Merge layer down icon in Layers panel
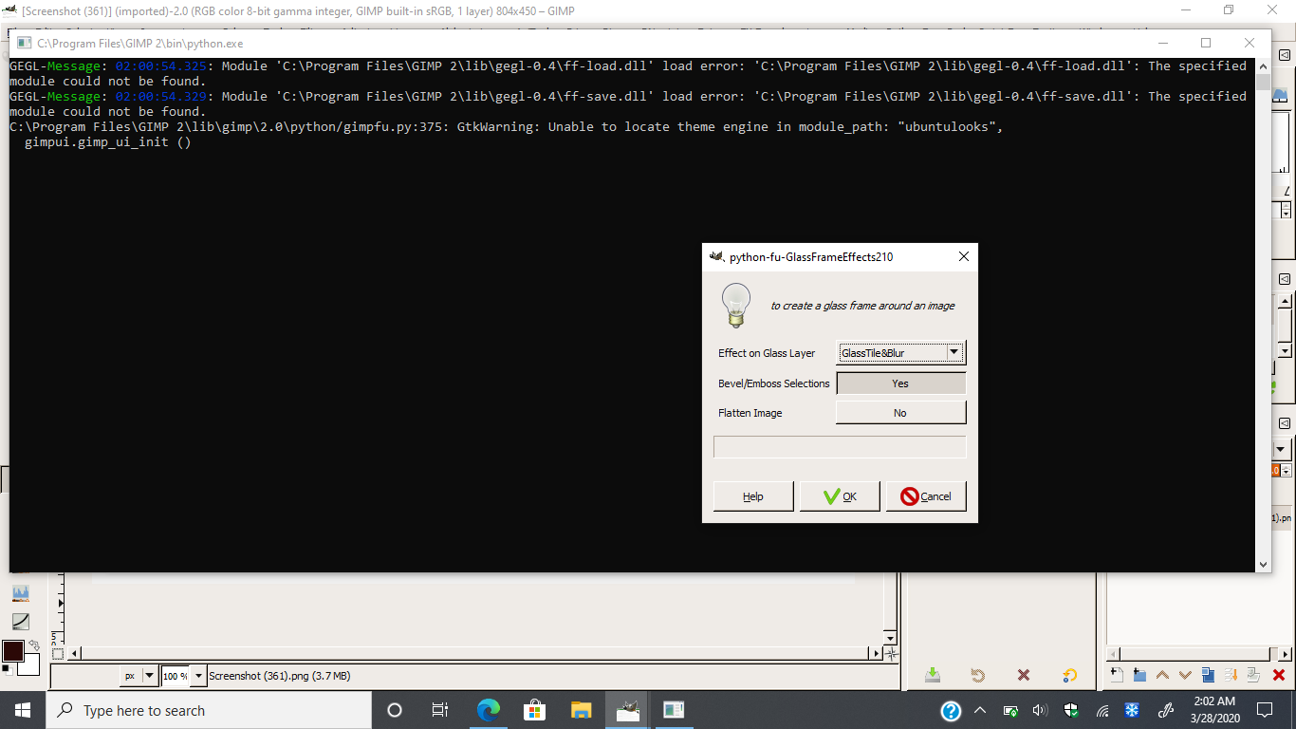Image resolution: width=1296 pixels, height=729 pixels. [1231, 675]
